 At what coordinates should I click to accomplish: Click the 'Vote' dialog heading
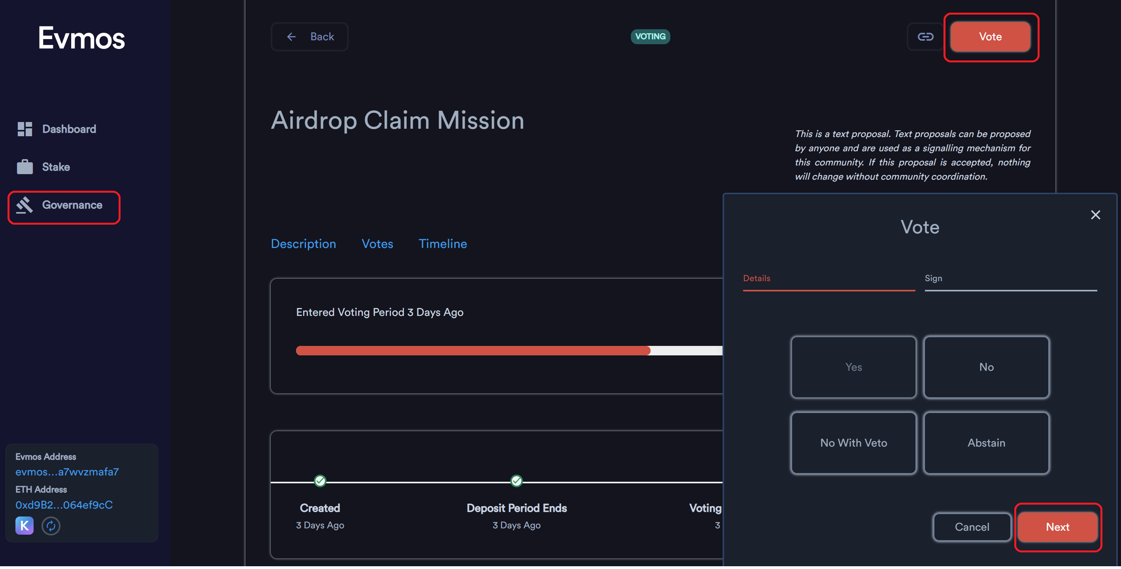click(919, 227)
